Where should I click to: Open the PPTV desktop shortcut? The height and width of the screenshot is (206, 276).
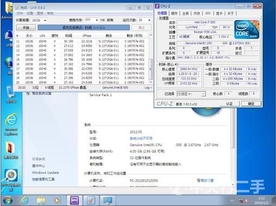tap(11, 180)
